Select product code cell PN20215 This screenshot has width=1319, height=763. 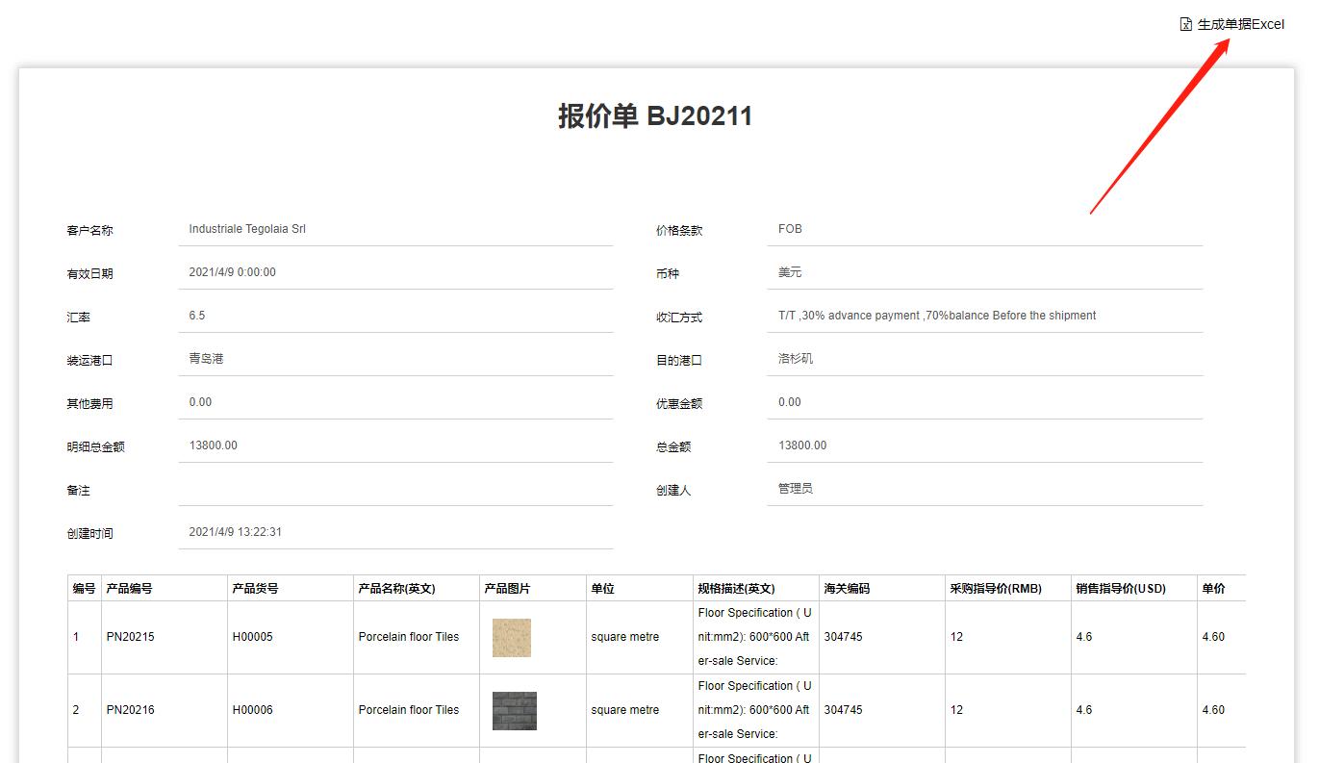pyautogui.click(x=130, y=637)
